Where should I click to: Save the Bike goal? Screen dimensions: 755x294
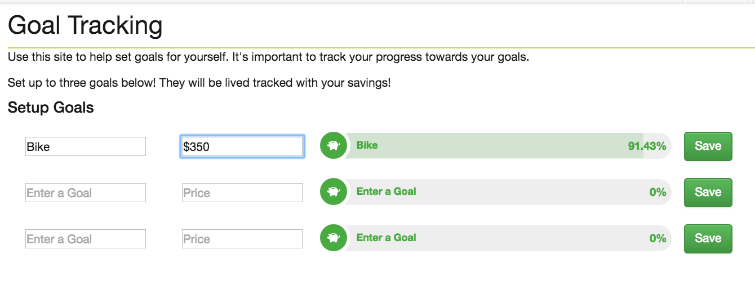point(708,146)
